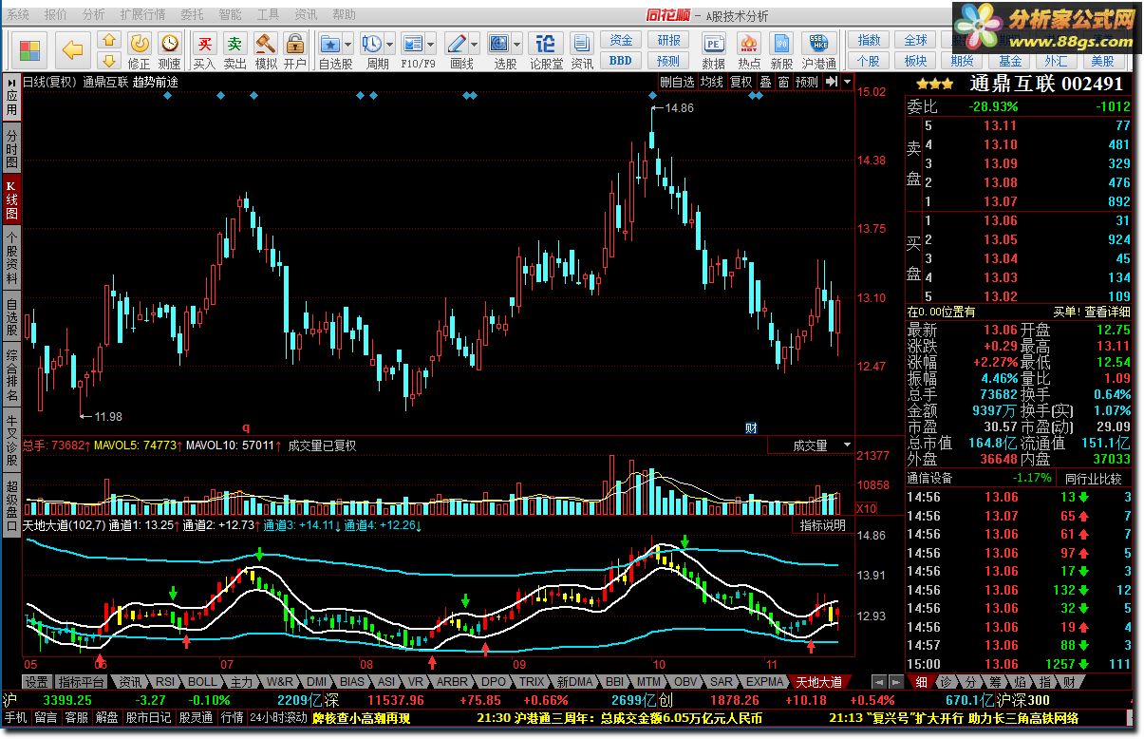Switch sidebar to K线图 view
The height and width of the screenshot is (739, 1144).
[11, 199]
